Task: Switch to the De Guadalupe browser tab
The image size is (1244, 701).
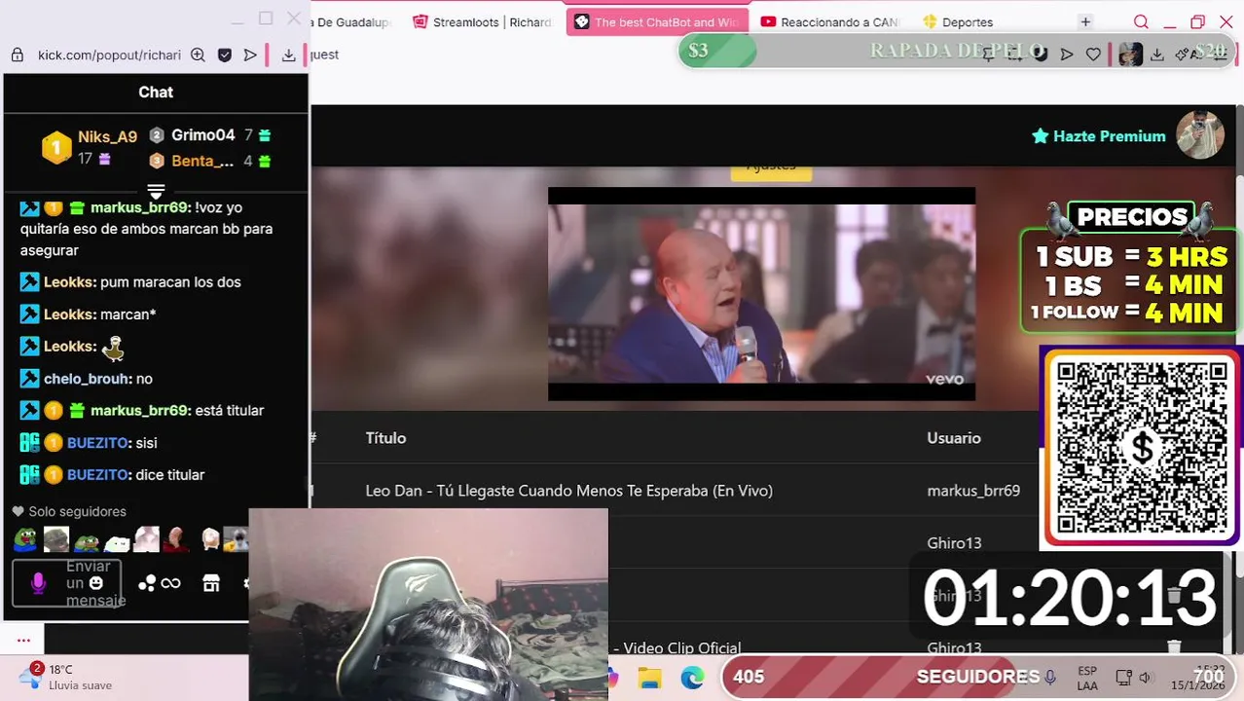Action: (352, 22)
